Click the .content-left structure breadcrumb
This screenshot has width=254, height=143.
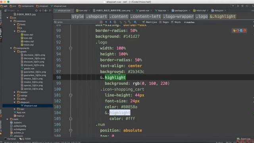(146, 17)
